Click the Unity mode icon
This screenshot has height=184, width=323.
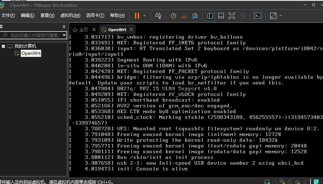(242, 16)
